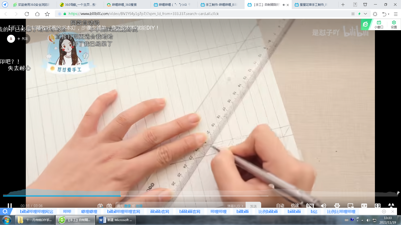The width and height of the screenshot is (401, 225).
Task: Switch to the 360导航 tab
Action: [x=78, y=5]
